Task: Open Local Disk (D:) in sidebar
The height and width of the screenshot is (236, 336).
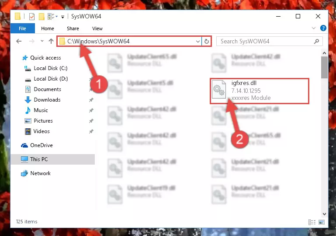Action: 51,79
